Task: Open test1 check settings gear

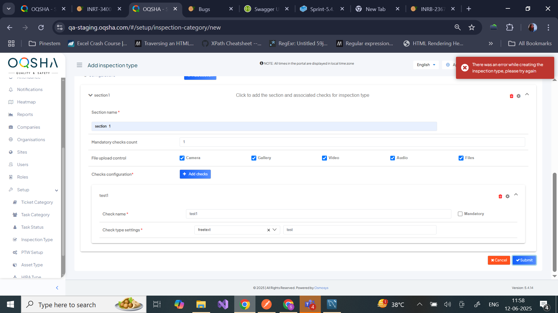Action: [507, 196]
